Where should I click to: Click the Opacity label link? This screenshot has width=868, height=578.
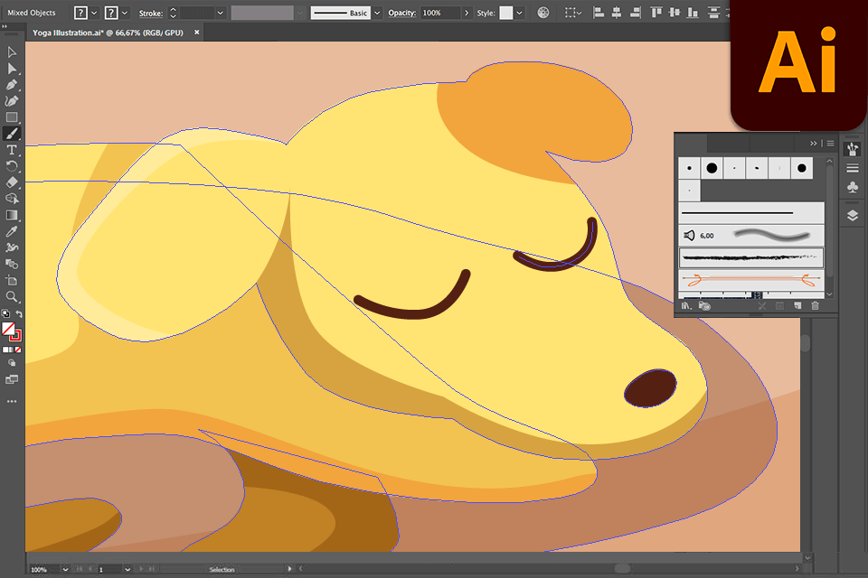[x=401, y=13]
